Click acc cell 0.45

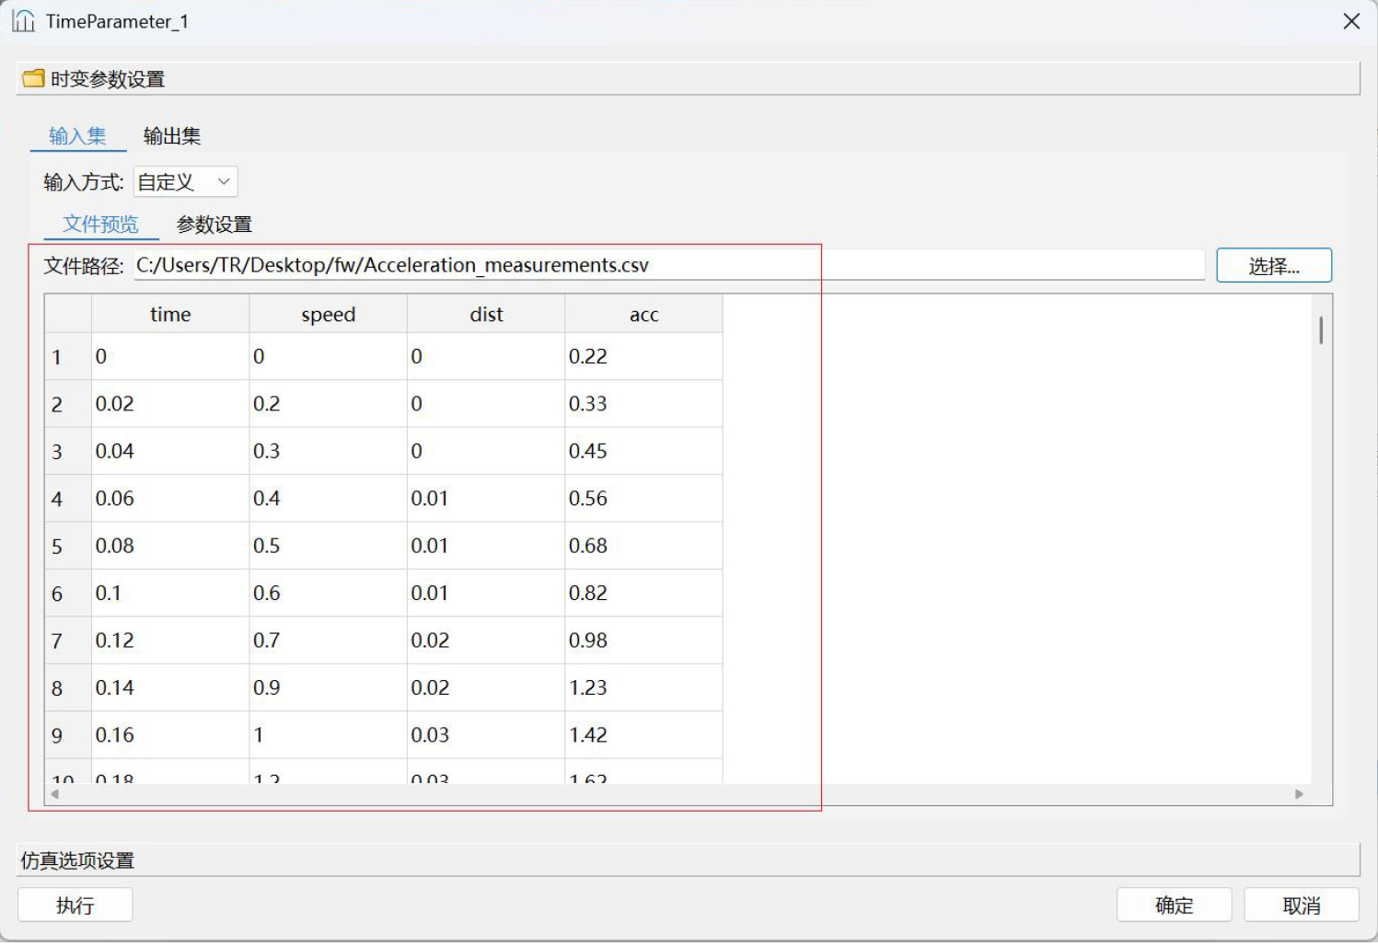[x=643, y=452]
